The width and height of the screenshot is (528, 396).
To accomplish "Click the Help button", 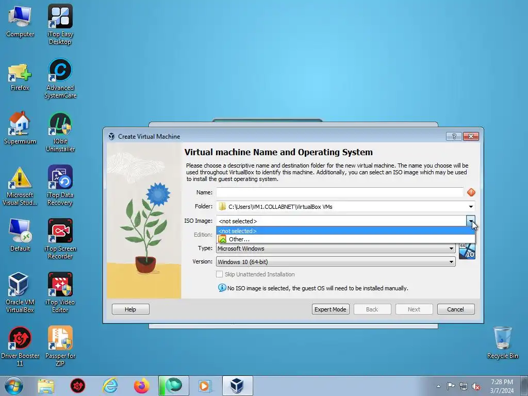I will 130,309.
